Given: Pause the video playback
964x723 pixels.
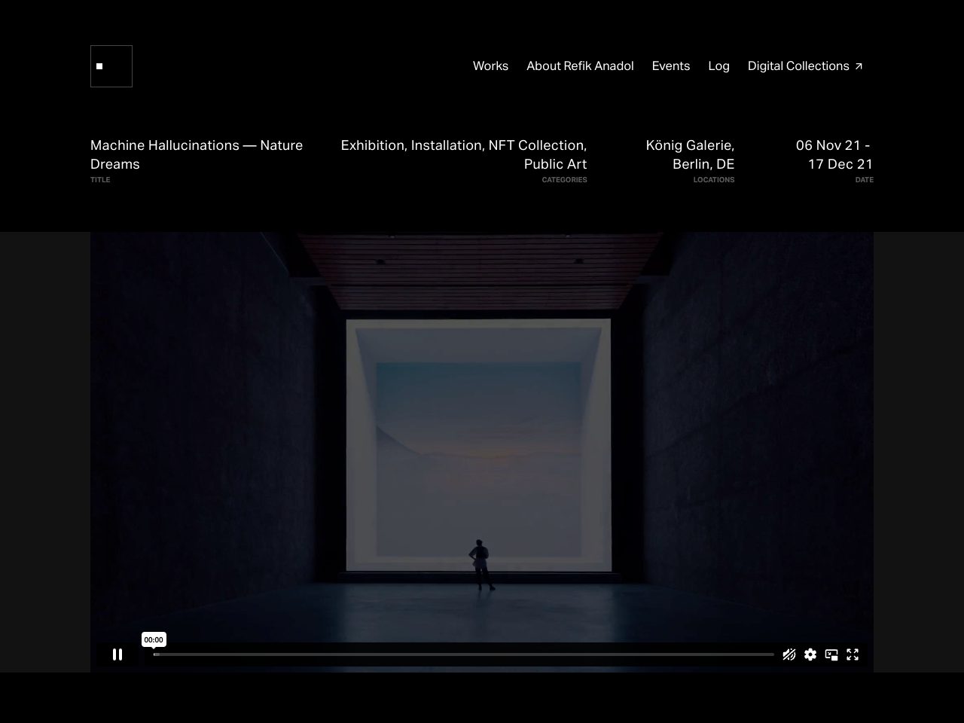Looking at the screenshot, I should click(117, 654).
